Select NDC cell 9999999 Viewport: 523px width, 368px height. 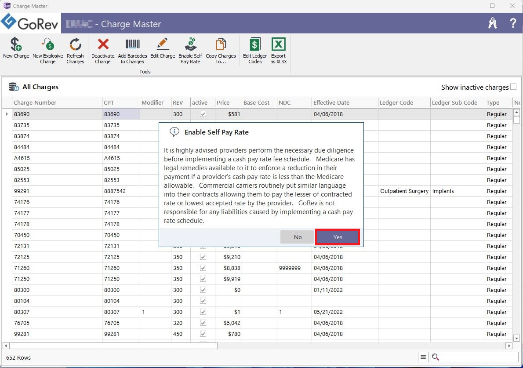tap(294, 268)
